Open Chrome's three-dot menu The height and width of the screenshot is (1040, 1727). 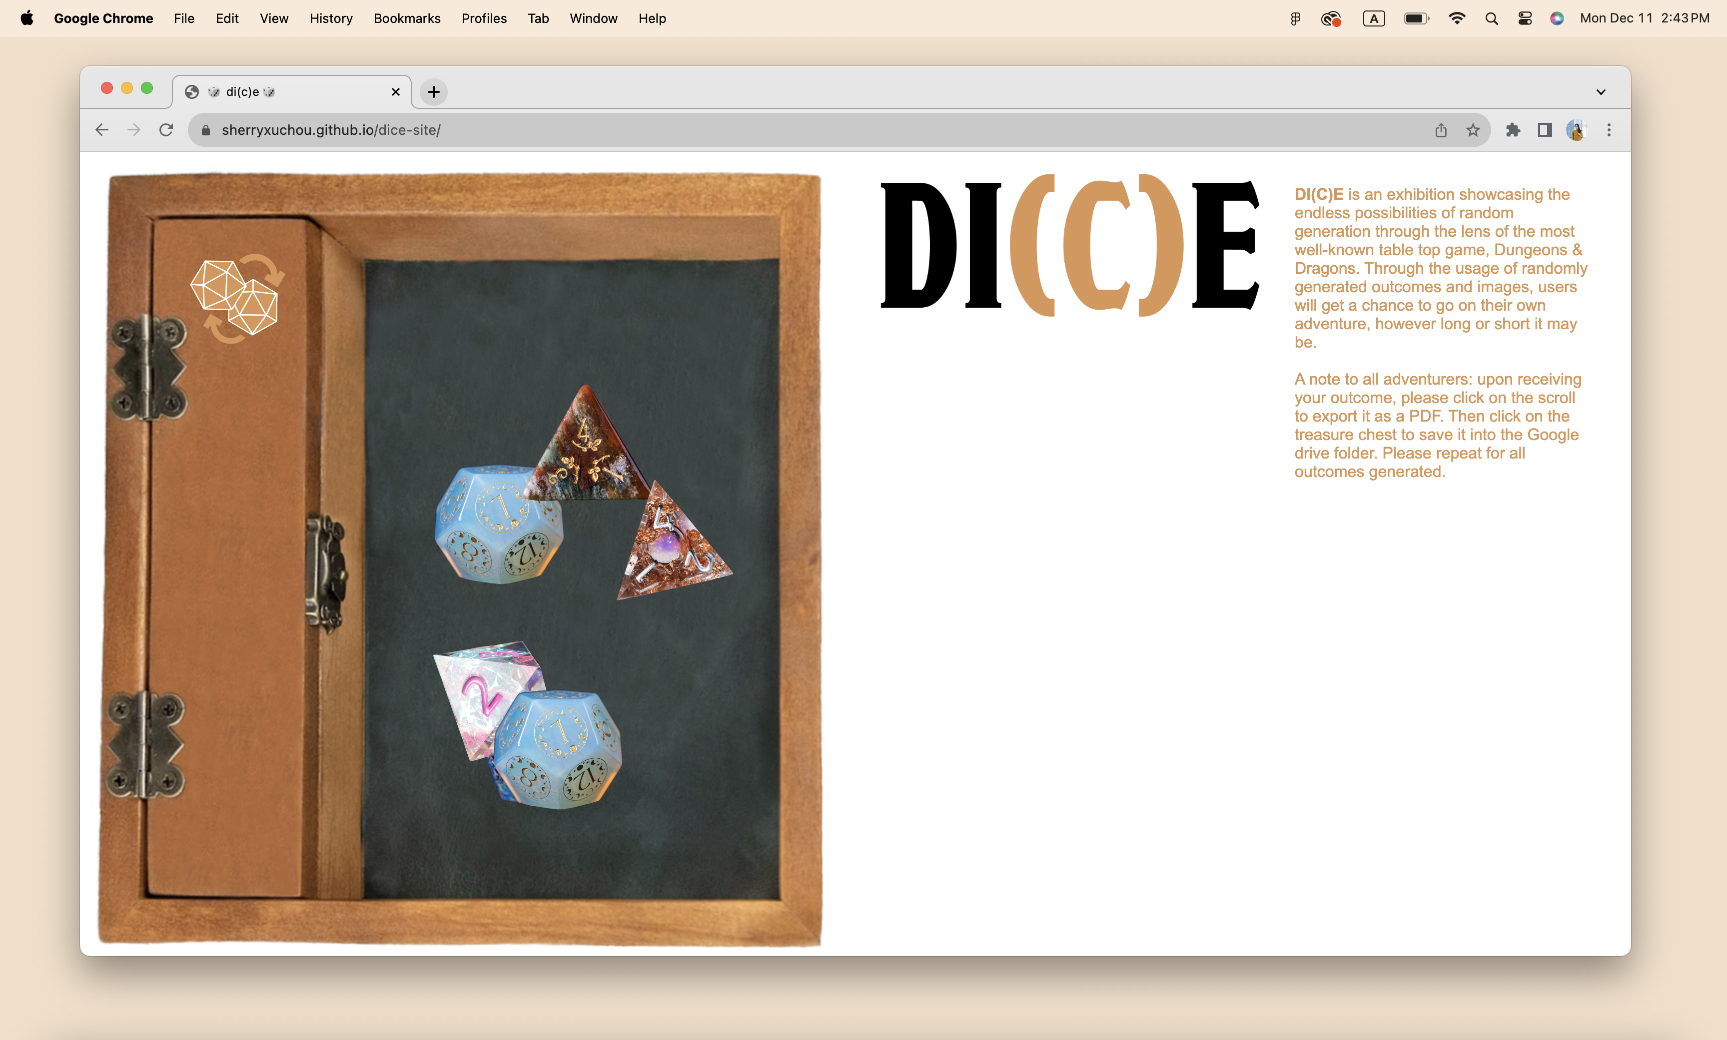pyautogui.click(x=1609, y=130)
